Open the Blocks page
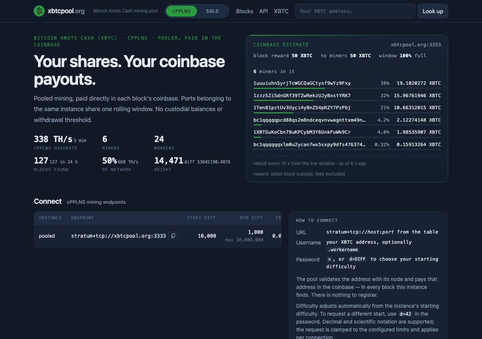The width and height of the screenshot is (482, 339). [x=244, y=11]
